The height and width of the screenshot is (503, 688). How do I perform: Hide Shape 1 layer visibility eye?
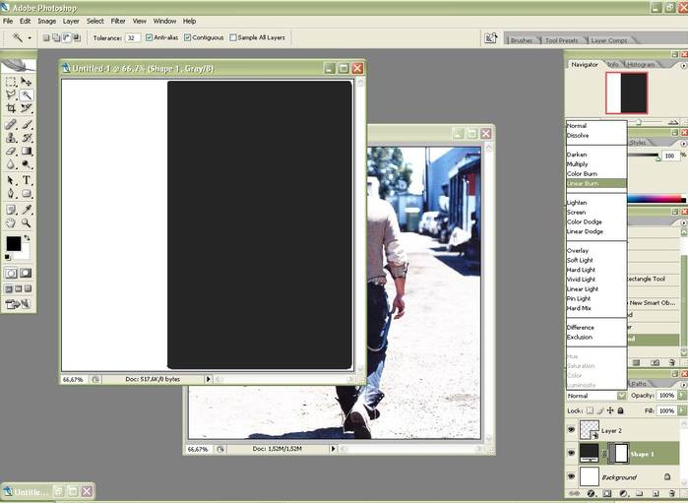(x=571, y=453)
